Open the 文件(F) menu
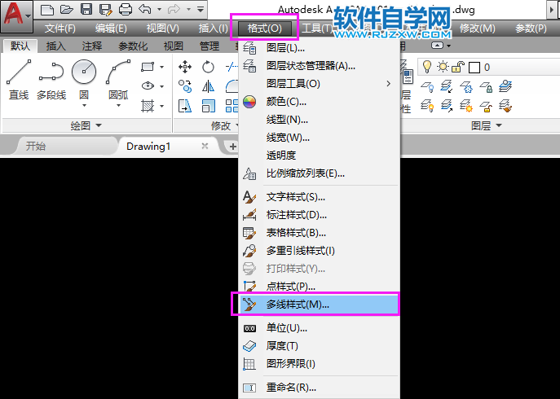 pyautogui.click(x=60, y=28)
